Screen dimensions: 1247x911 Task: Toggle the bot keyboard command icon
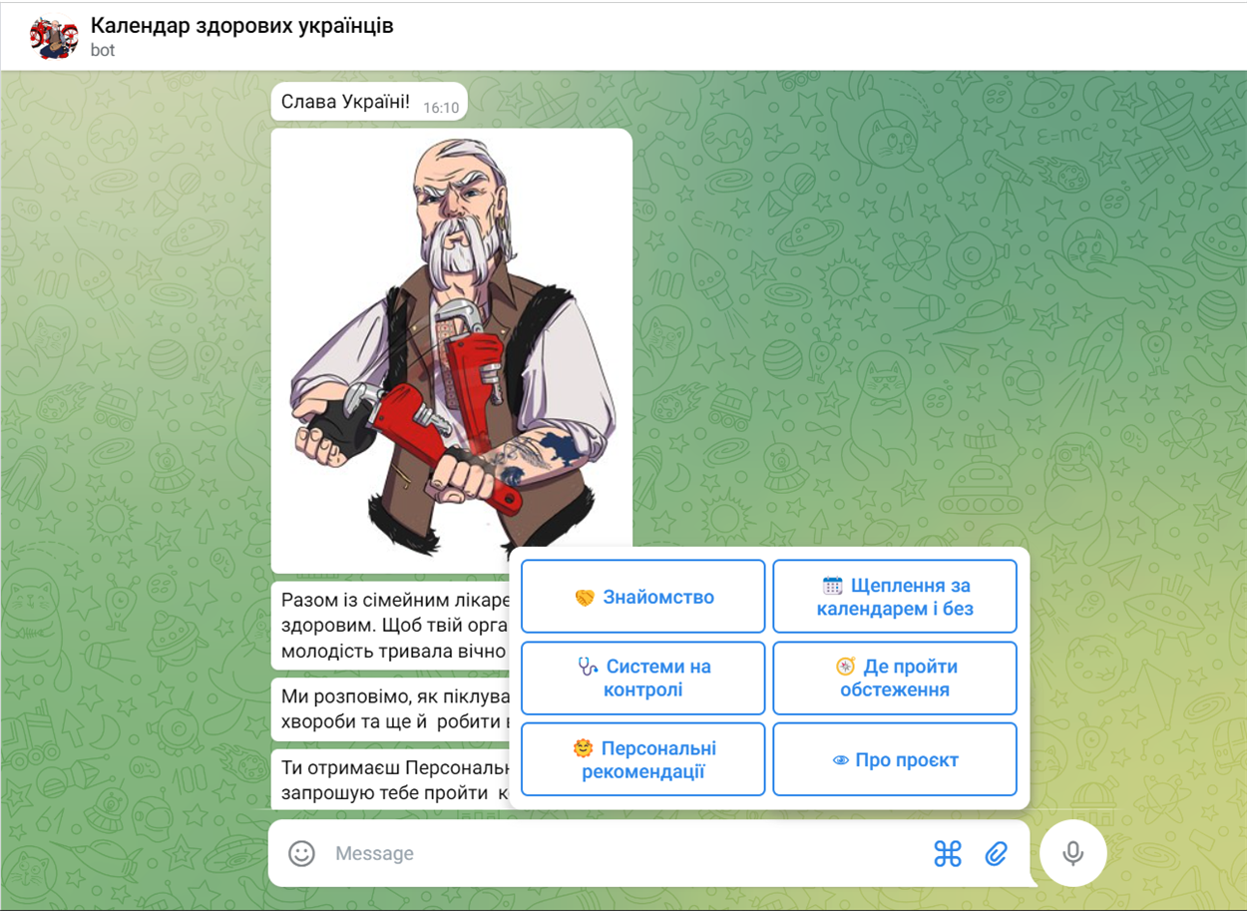[x=947, y=853]
